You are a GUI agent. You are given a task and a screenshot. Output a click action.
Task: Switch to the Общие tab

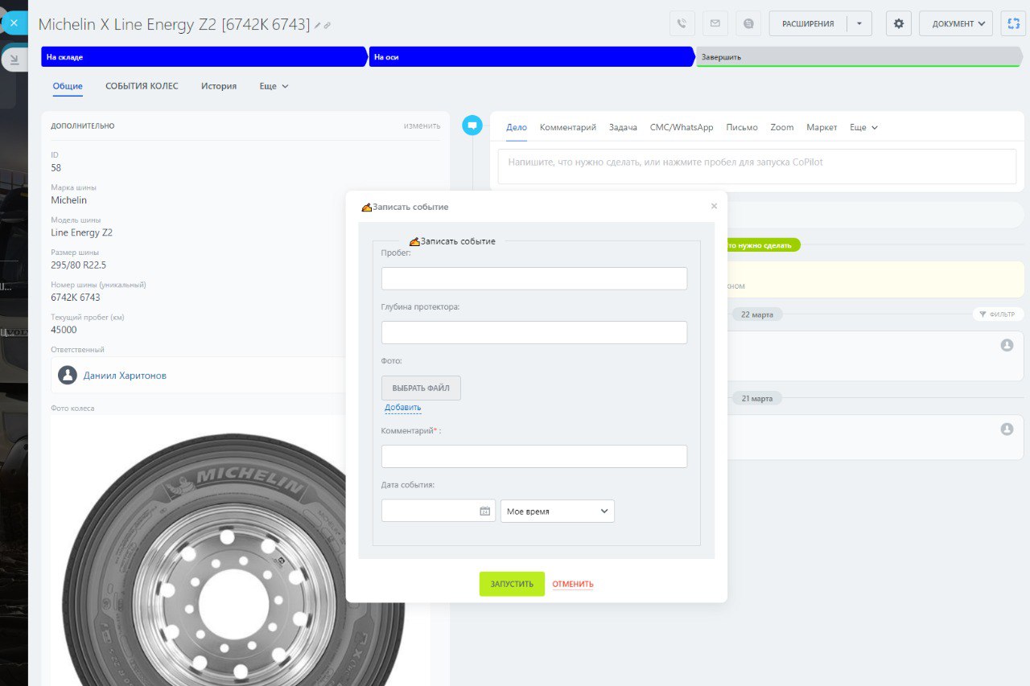coord(68,86)
